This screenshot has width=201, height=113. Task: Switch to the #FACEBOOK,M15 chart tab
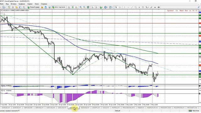coord(128,108)
